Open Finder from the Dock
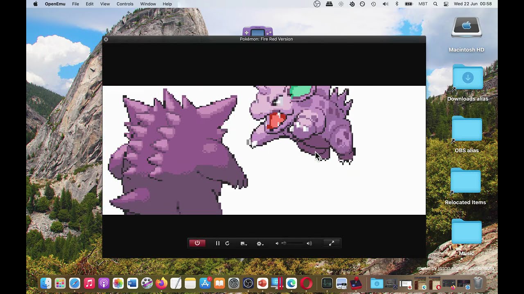 [x=46, y=283]
